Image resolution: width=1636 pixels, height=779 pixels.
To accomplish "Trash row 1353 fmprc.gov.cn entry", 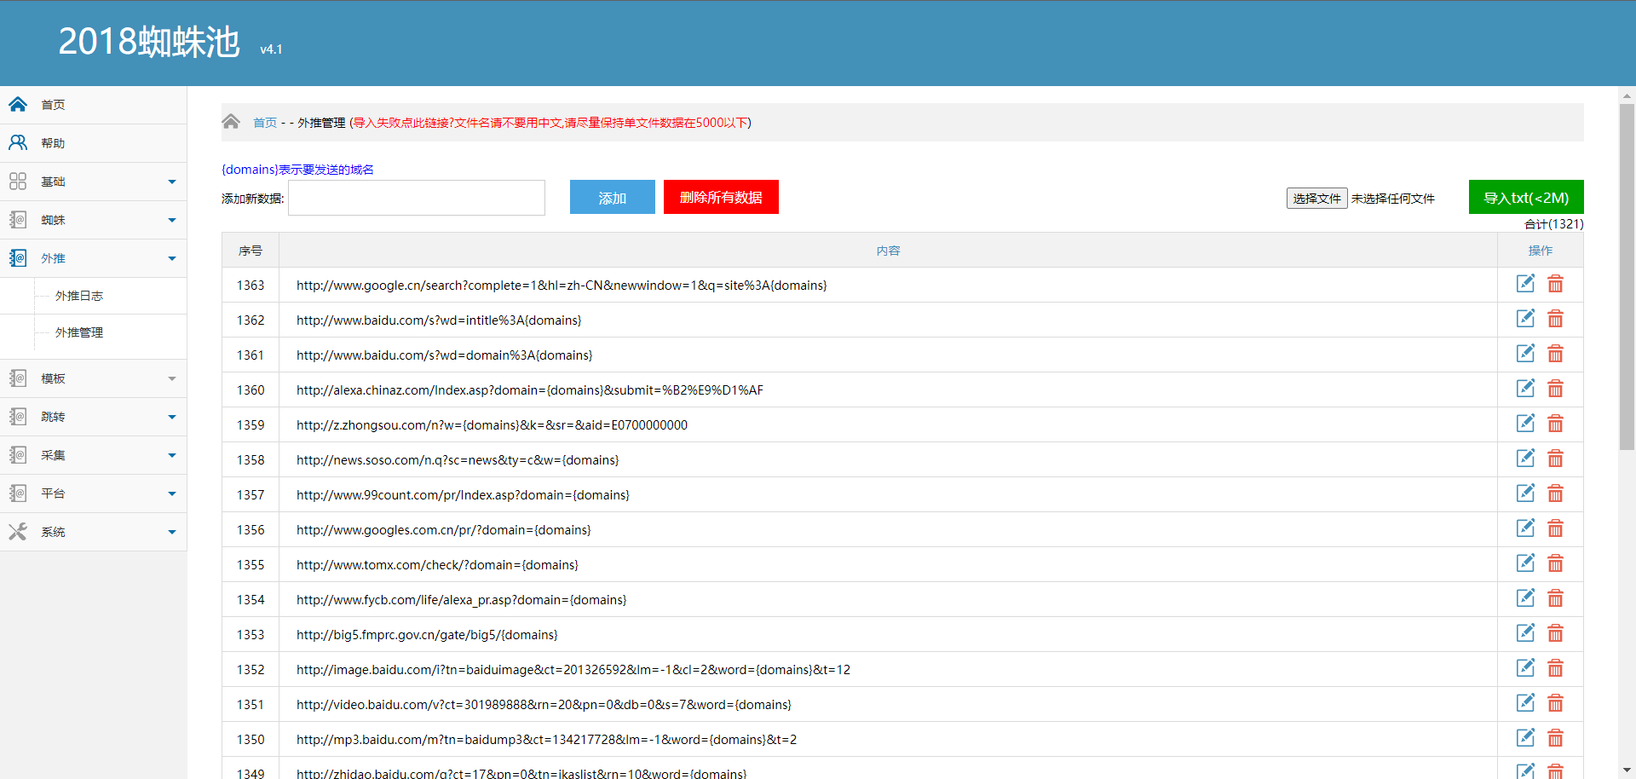I will 1555,633.
